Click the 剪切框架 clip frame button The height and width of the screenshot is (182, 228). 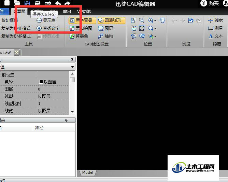[9, 20]
